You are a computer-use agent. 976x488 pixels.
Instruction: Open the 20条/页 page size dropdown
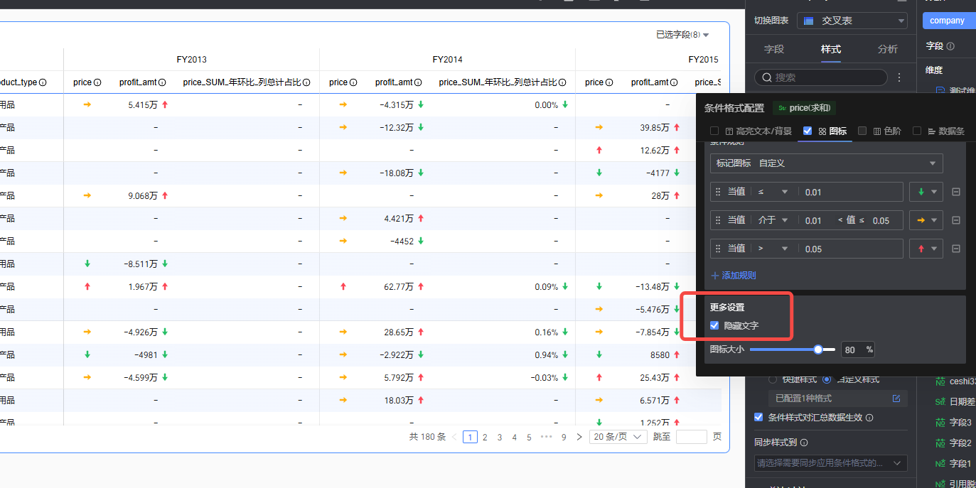tap(618, 437)
